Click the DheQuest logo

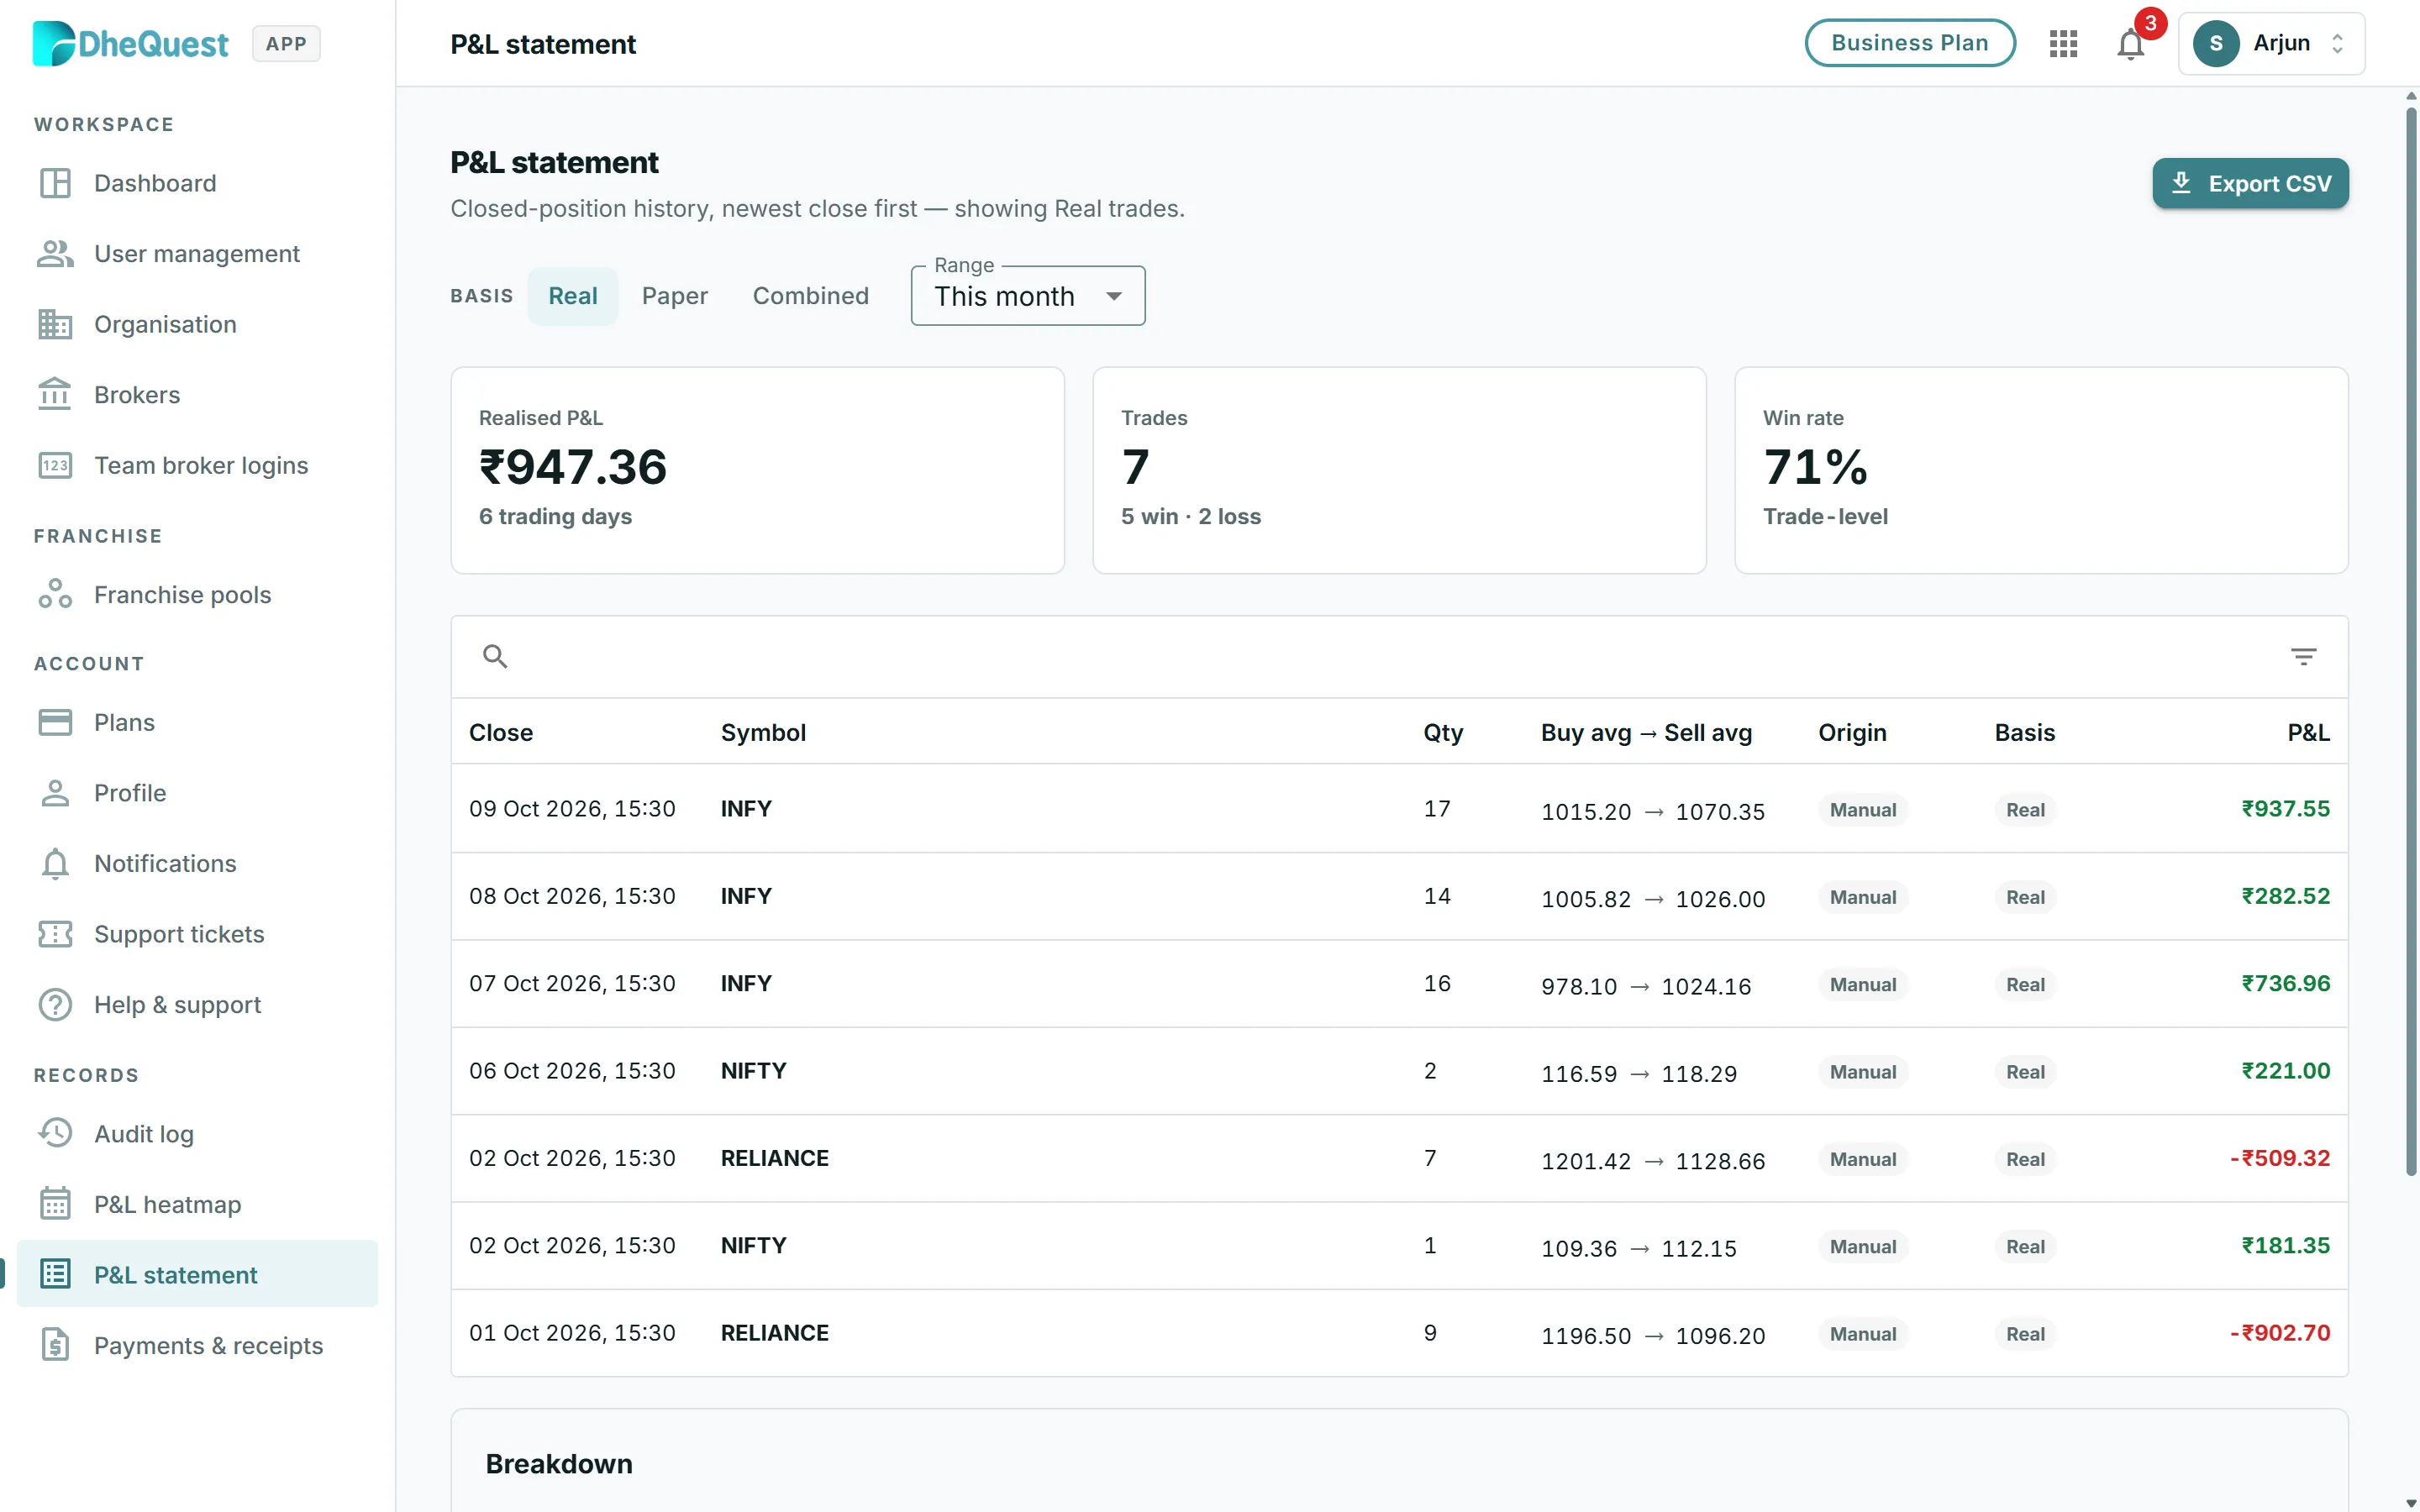pyautogui.click(x=130, y=43)
